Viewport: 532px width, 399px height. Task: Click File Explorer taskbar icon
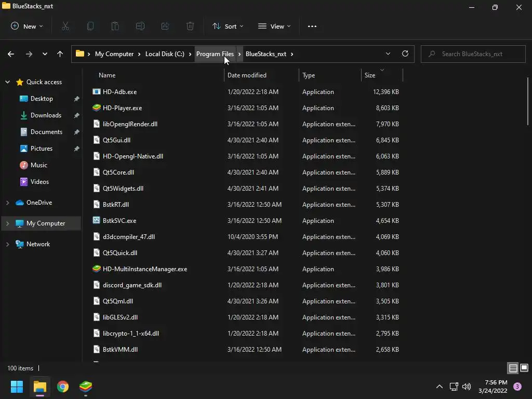[39, 387]
